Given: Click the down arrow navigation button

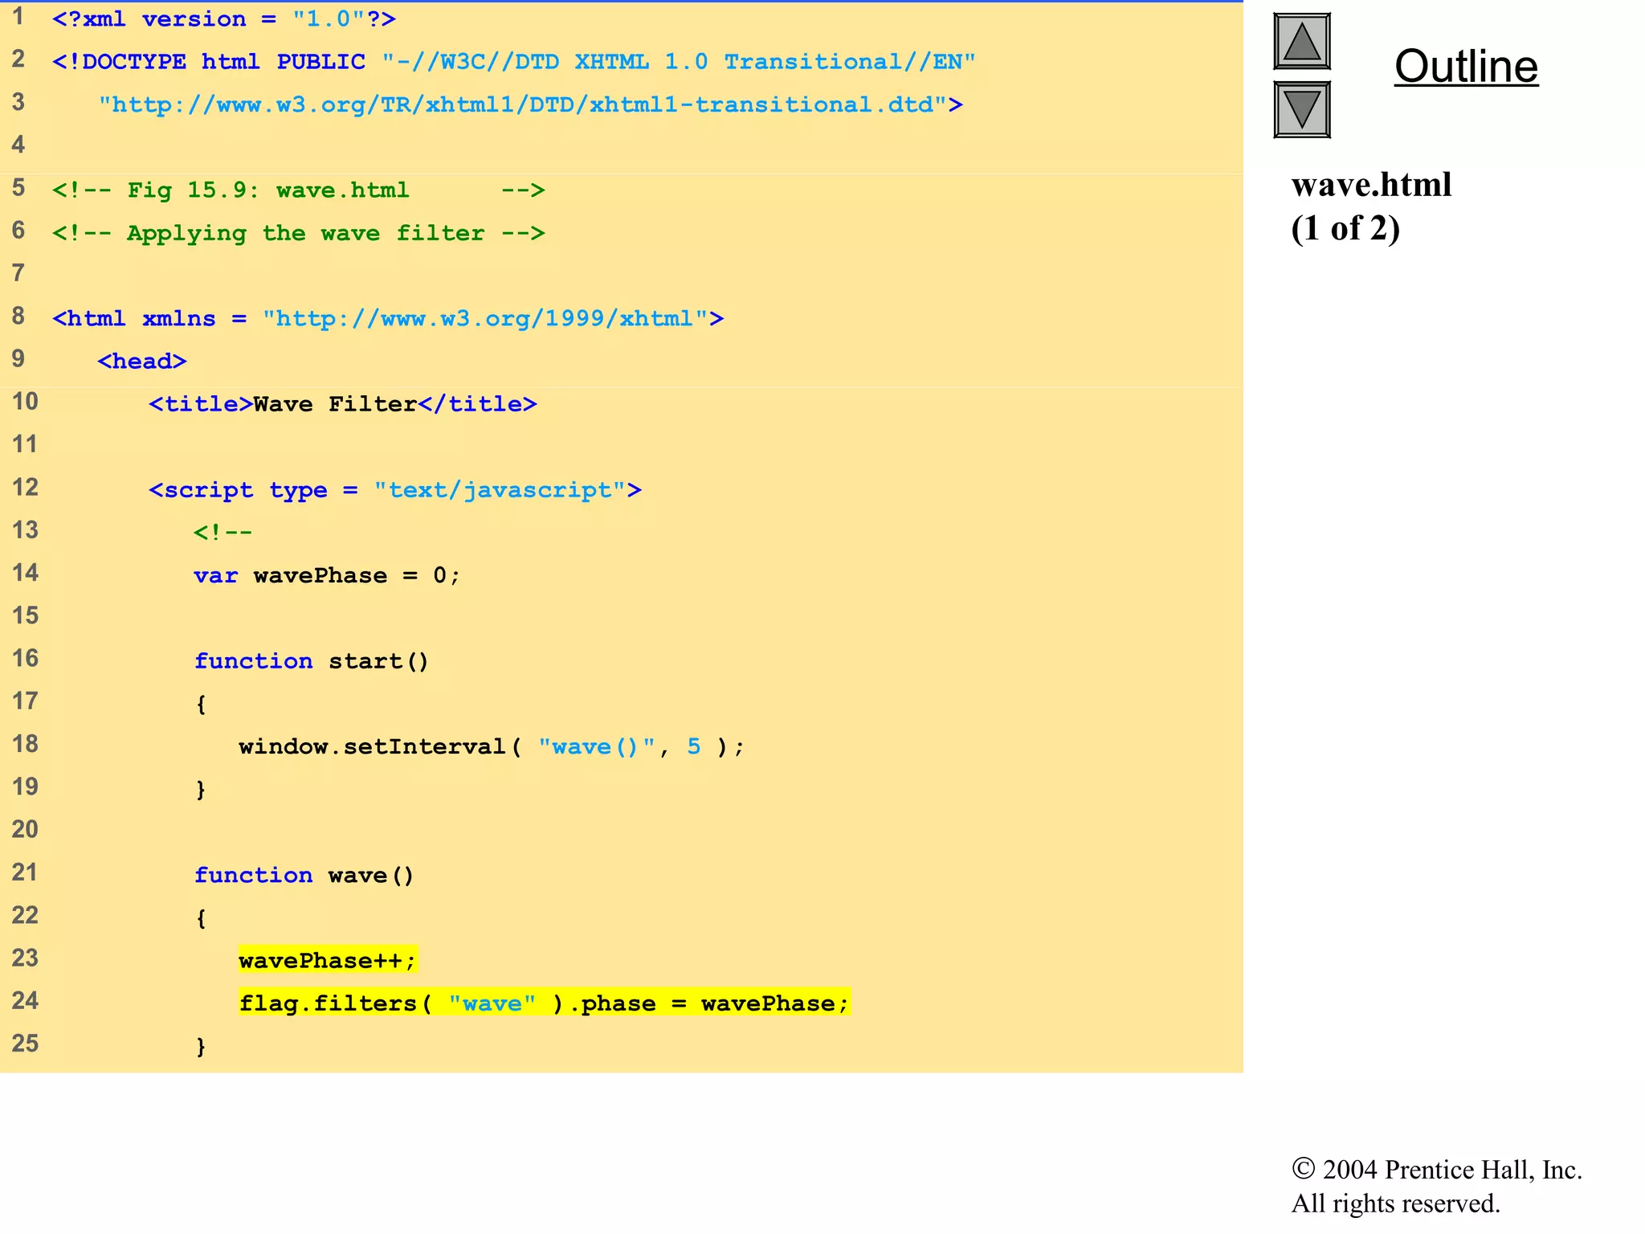Looking at the screenshot, I should (1301, 109).
